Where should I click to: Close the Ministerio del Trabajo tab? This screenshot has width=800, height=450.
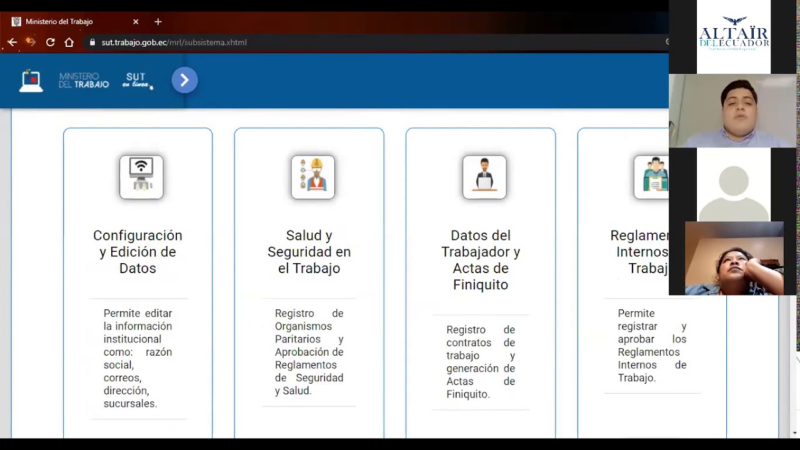pyautogui.click(x=136, y=22)
